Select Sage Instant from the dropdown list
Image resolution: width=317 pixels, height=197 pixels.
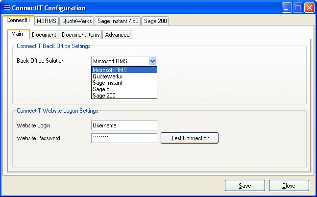tap(124, 83)
